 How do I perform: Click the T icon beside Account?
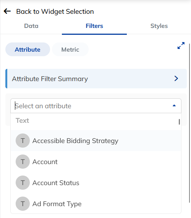23,161
